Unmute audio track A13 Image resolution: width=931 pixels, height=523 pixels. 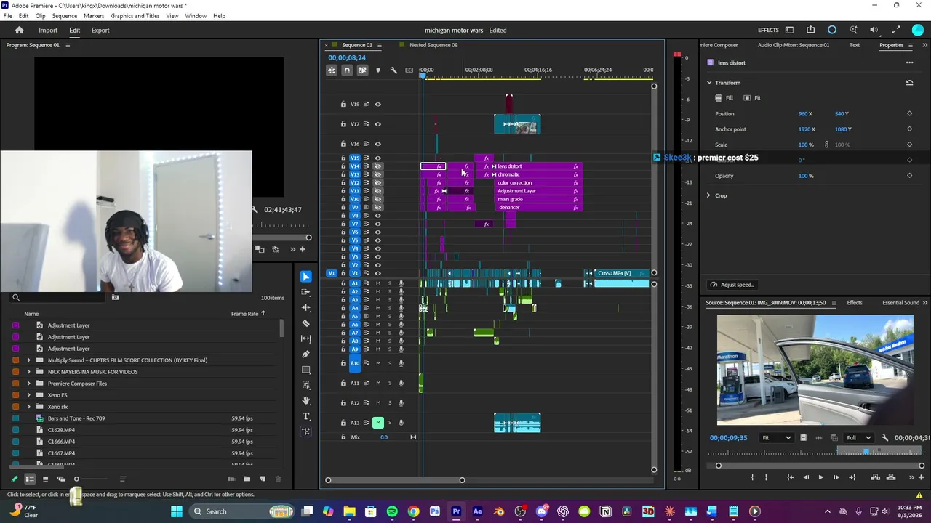[x=377, y=423]
